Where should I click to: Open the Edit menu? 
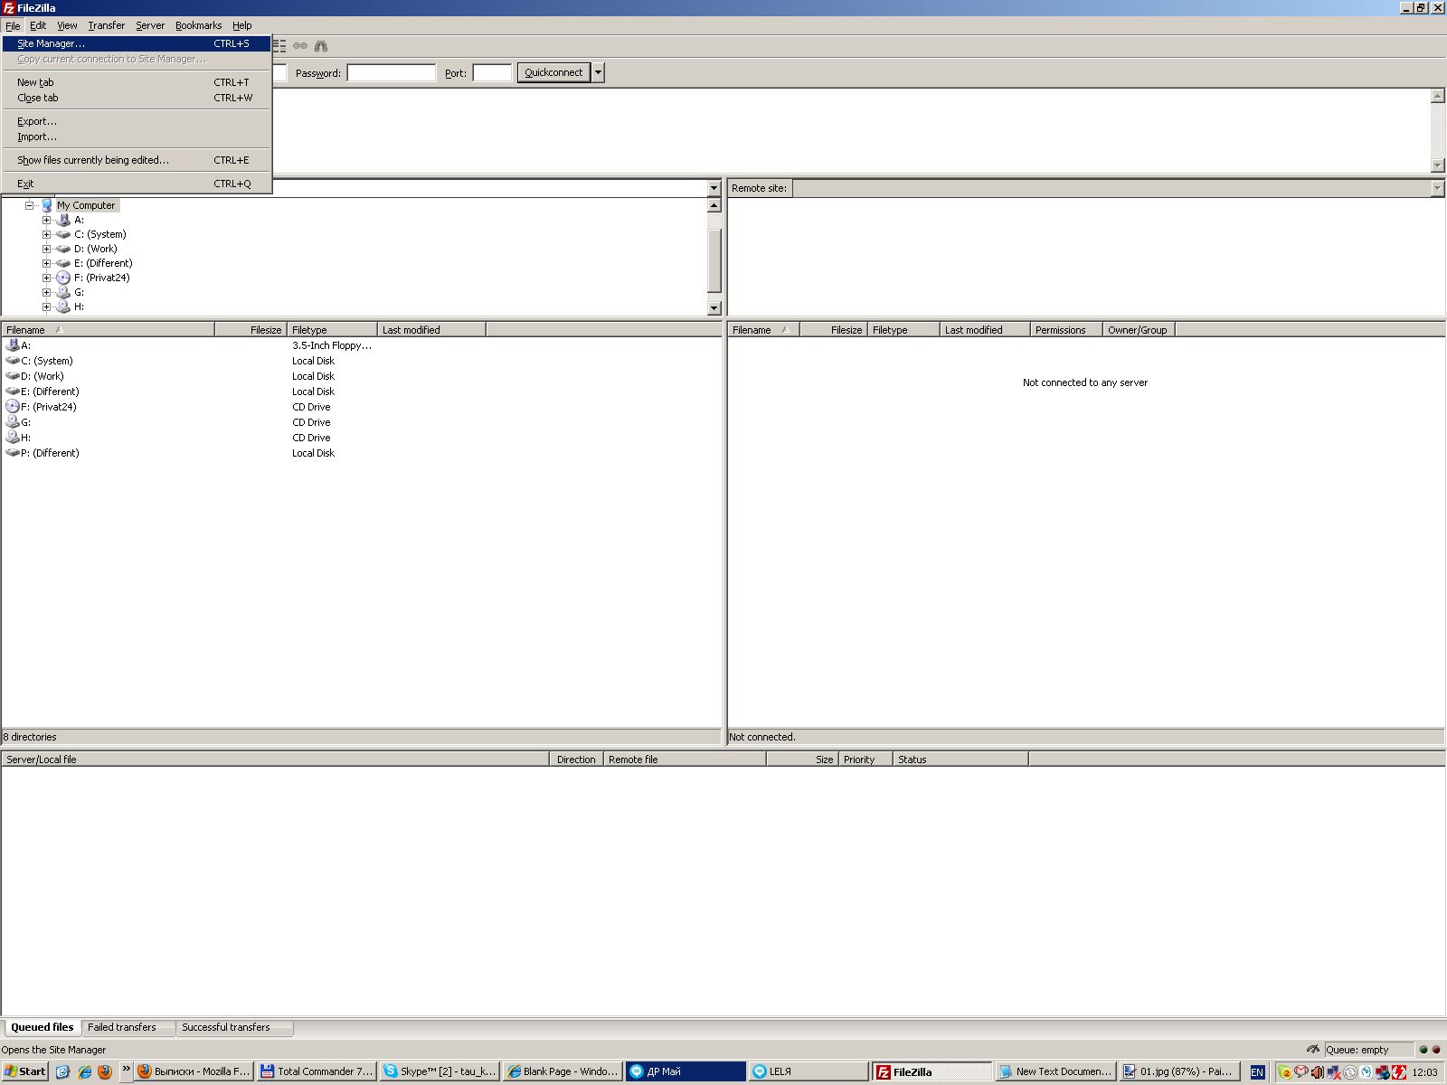coord(38,25)
